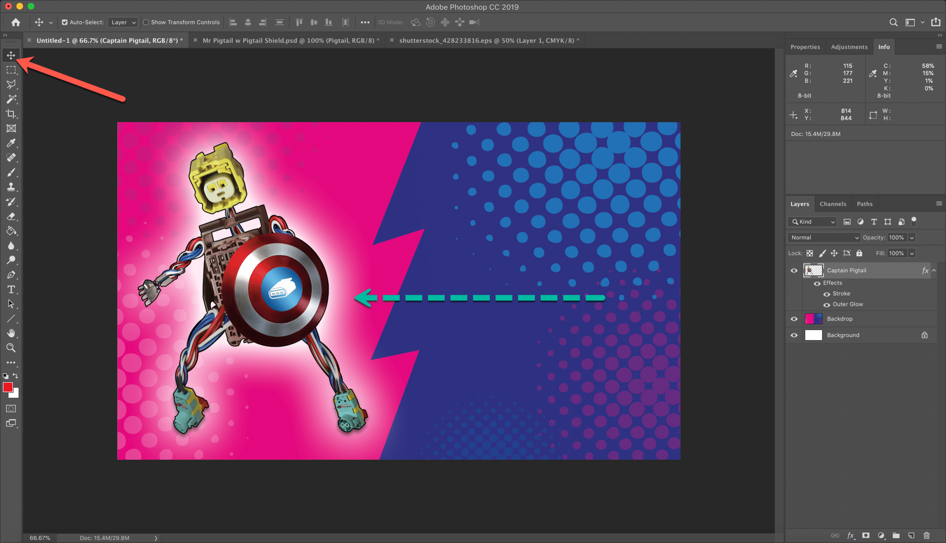
Task: Select the Dodge tool
Action: coord(11,260)
